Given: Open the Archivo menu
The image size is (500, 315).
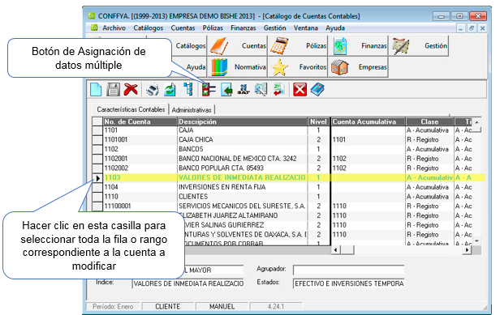Looking at the screenshot, I should (x=114, y=28).
